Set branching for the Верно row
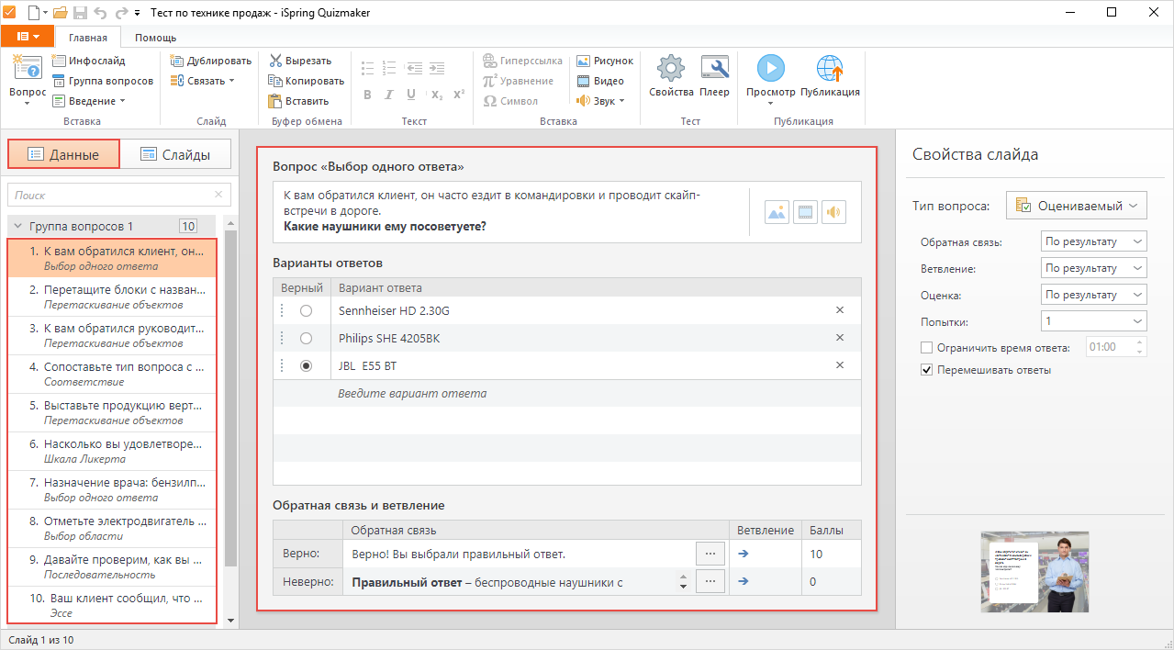This screenshot has height=650, width=1174. tap(744, 554)
